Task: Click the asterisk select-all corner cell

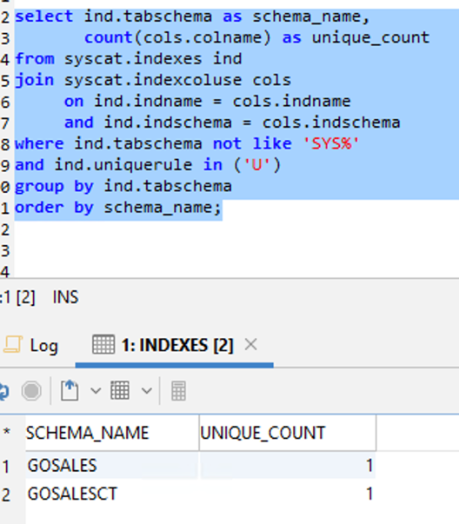Action: coord(7,433)
